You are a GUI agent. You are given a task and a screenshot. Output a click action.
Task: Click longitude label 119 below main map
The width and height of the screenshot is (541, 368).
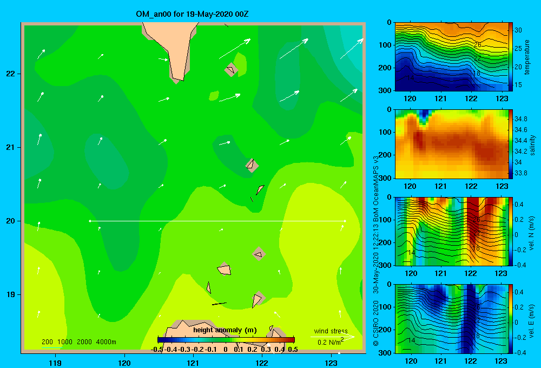click(56, 363)
